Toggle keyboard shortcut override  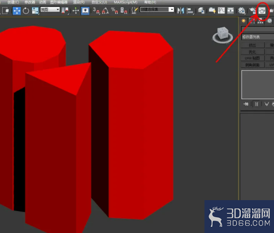pos(85,11)
